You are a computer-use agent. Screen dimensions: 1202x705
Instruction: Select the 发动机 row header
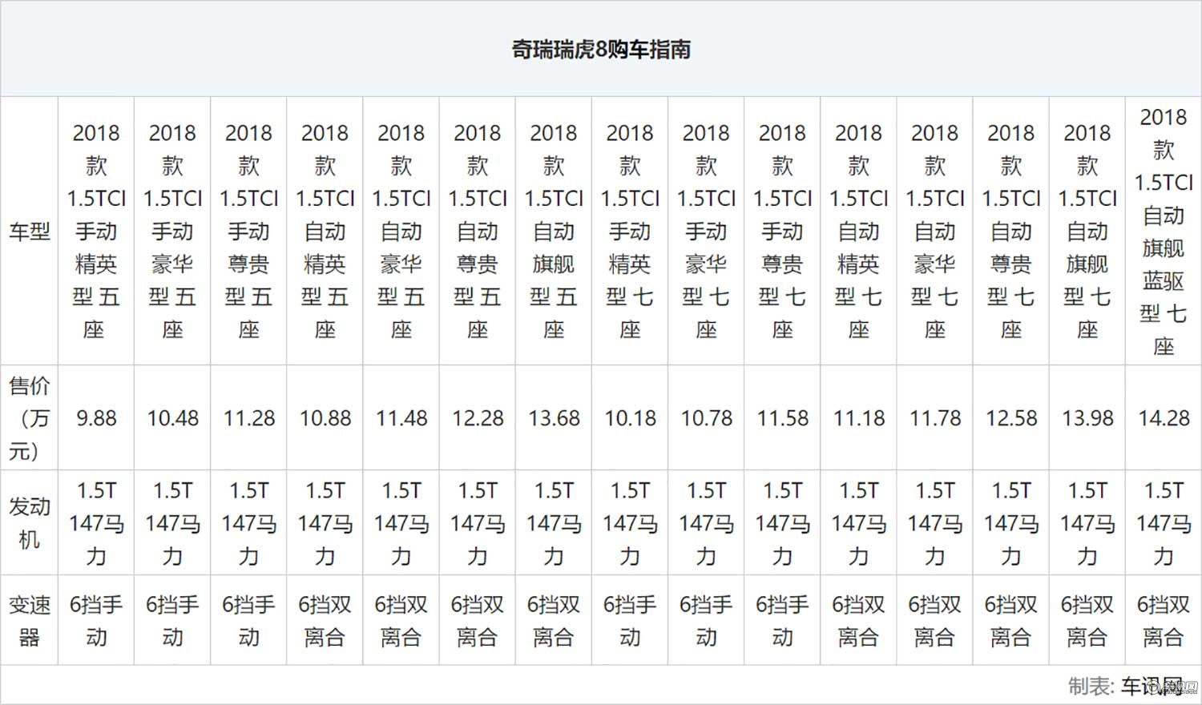[30, 523]
